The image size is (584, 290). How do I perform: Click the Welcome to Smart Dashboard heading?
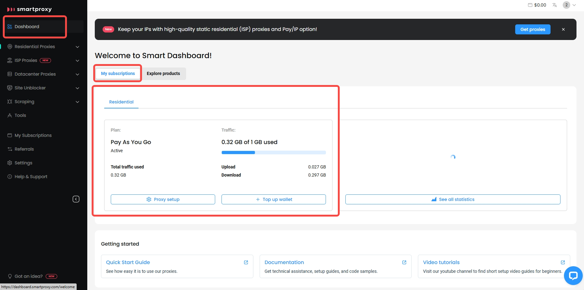click(x=153, y=56)
